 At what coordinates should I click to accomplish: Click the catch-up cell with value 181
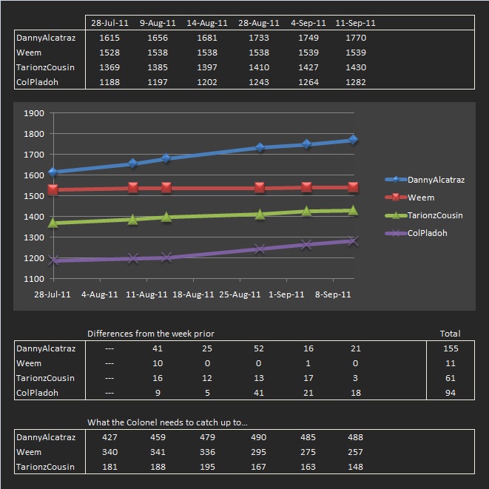(109, 467)
